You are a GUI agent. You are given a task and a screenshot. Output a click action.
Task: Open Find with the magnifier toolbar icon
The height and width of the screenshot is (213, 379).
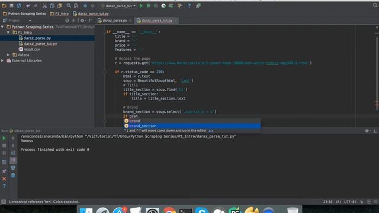pyautogui.click(x=69, y=5)
